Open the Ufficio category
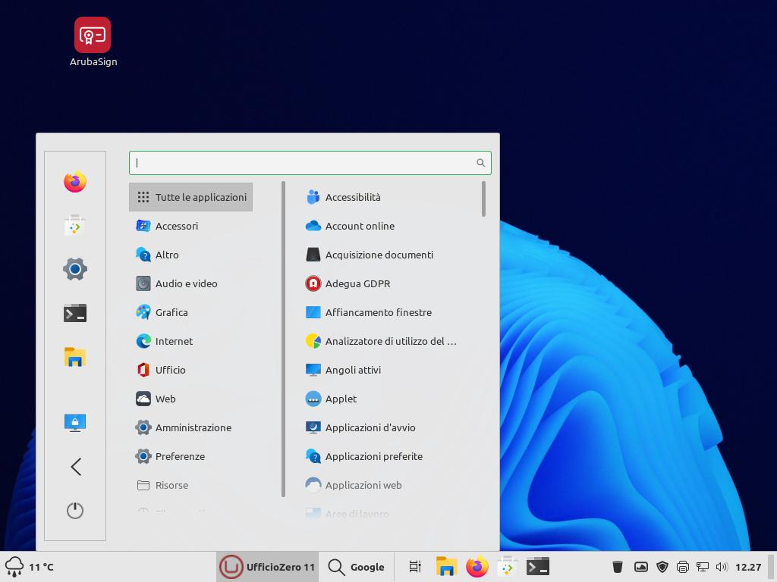The width and height of the screenshot is (777, 582). (170, 370)
